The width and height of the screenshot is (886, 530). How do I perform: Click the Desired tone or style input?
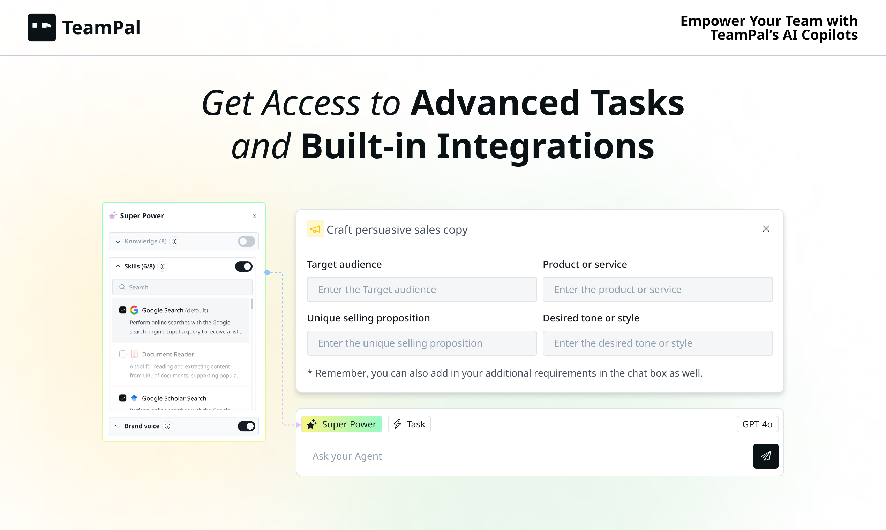click(658, 343)
